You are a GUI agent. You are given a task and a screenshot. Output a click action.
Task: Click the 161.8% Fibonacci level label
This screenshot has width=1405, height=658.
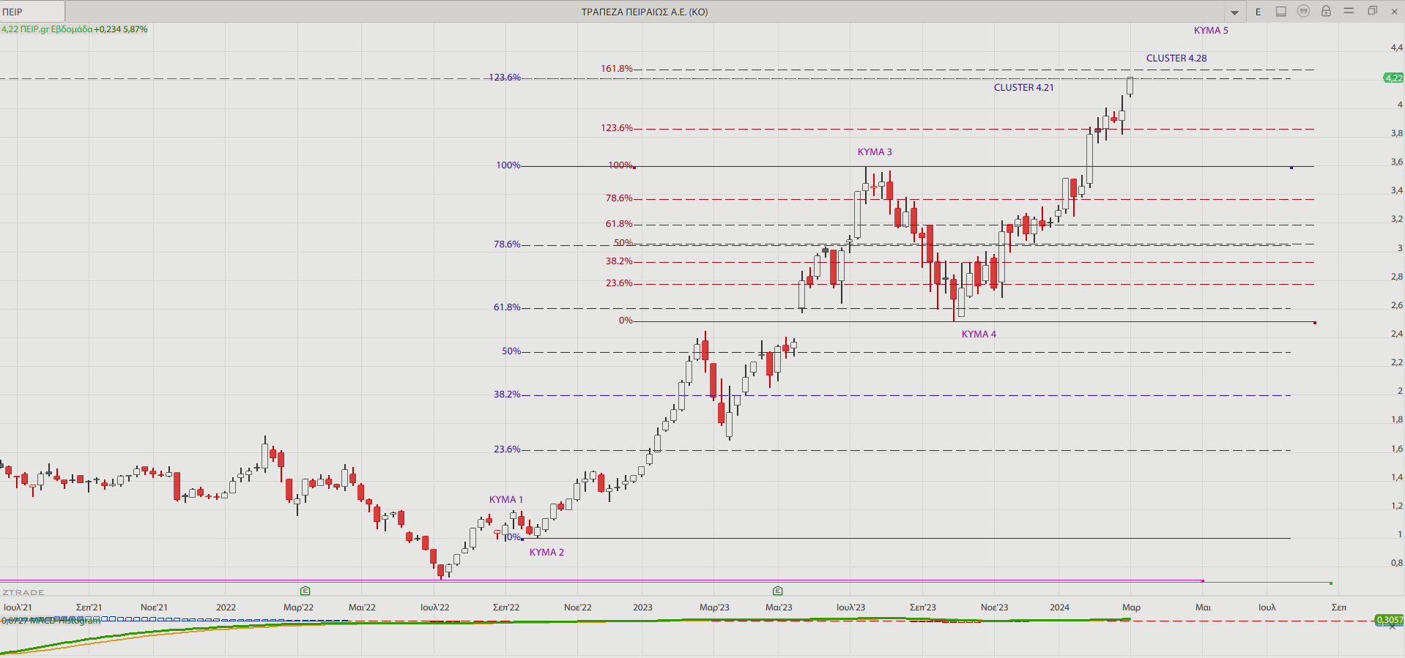click(616, 69)
